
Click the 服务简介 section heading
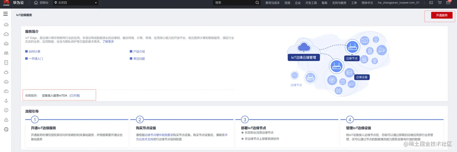(x=32, y=32)
